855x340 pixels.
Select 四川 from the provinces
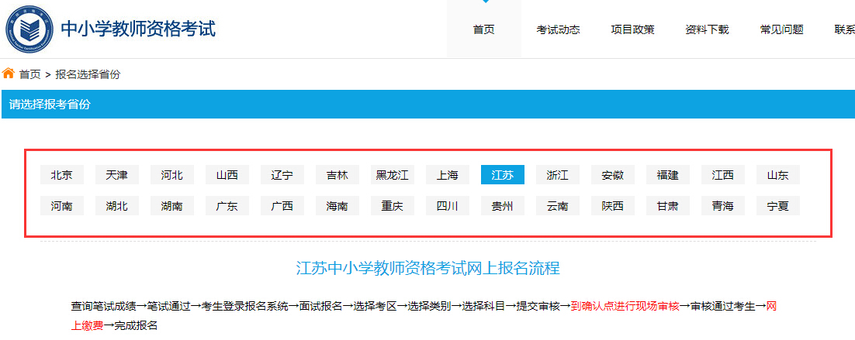[448, 206]
